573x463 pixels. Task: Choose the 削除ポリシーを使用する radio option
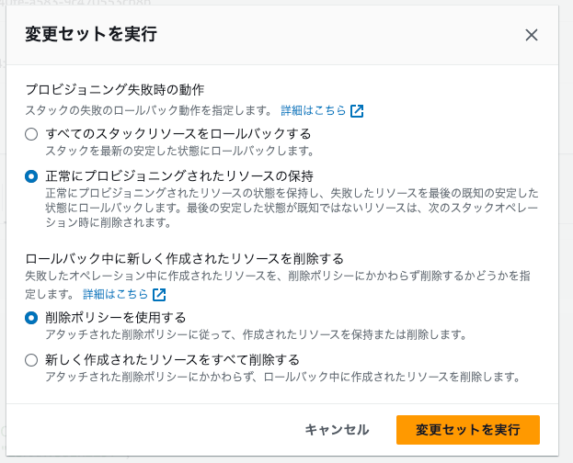pyautogui.click(x=32, y=318)
